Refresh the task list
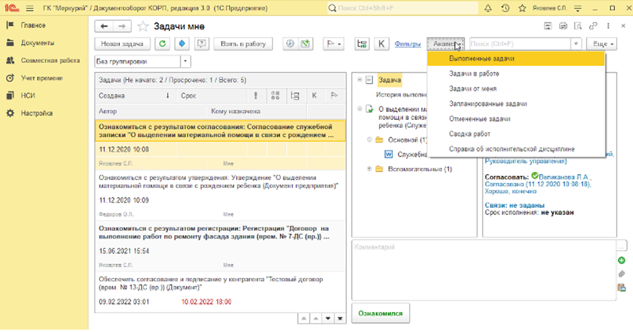633x332 pixels. click(x=162, y=44)
